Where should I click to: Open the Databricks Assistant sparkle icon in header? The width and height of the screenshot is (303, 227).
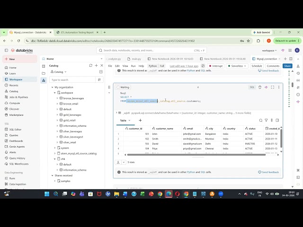tap(283, 51)
